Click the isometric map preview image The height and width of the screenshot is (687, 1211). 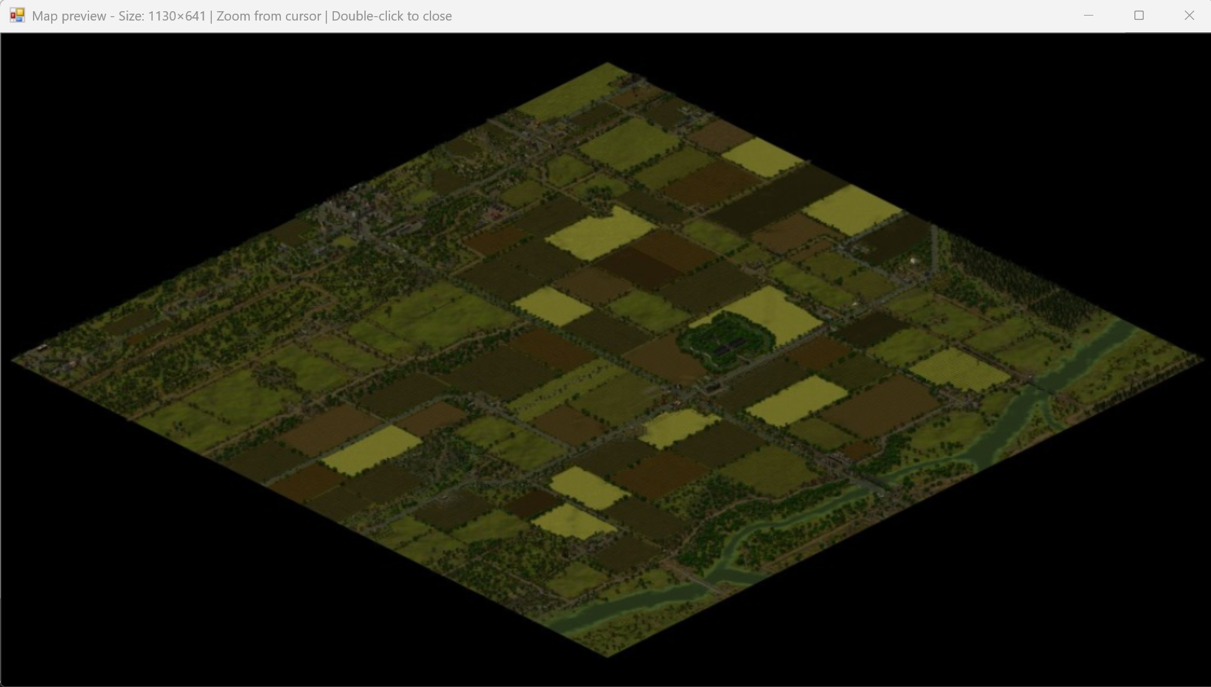pos(607,360)
